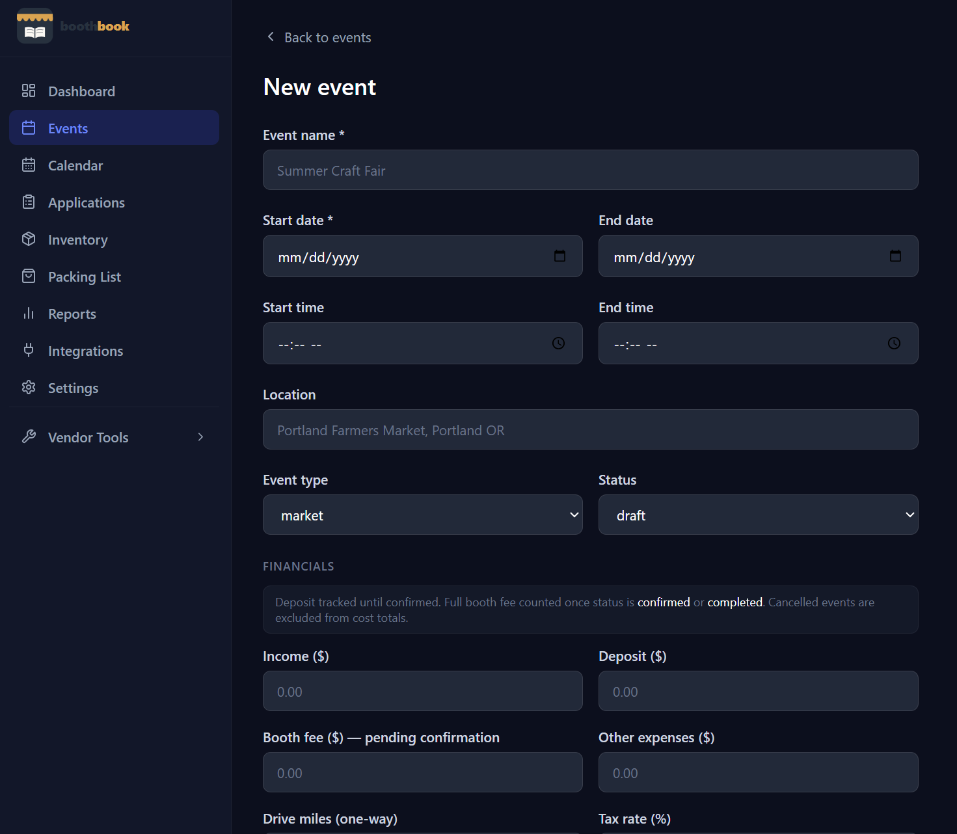Open the Status dropdown showing draft
957x834 pixels.
coord(759,515)
